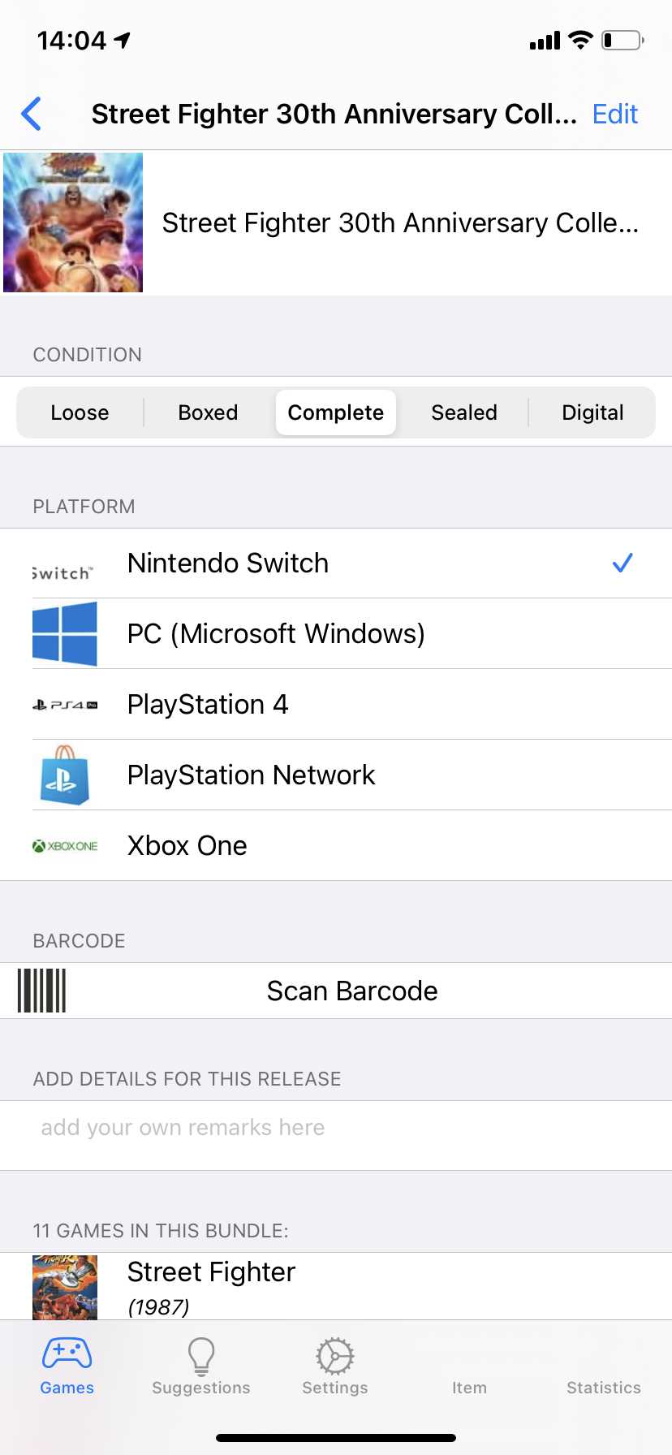Tap the Xbox One logo
672x1455 pixels.
click(65, 846)
